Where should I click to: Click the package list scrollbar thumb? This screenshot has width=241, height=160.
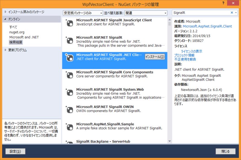[x=170, y=24]
